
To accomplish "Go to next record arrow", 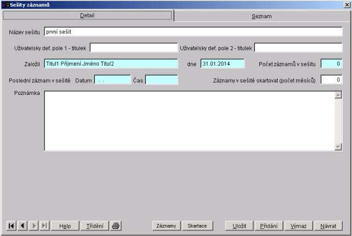I will click(33, 226).
